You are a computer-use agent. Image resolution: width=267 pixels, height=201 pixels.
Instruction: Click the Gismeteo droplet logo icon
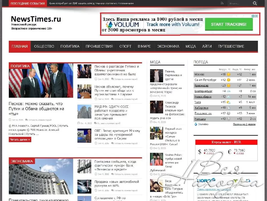click(x=196, y=124)
